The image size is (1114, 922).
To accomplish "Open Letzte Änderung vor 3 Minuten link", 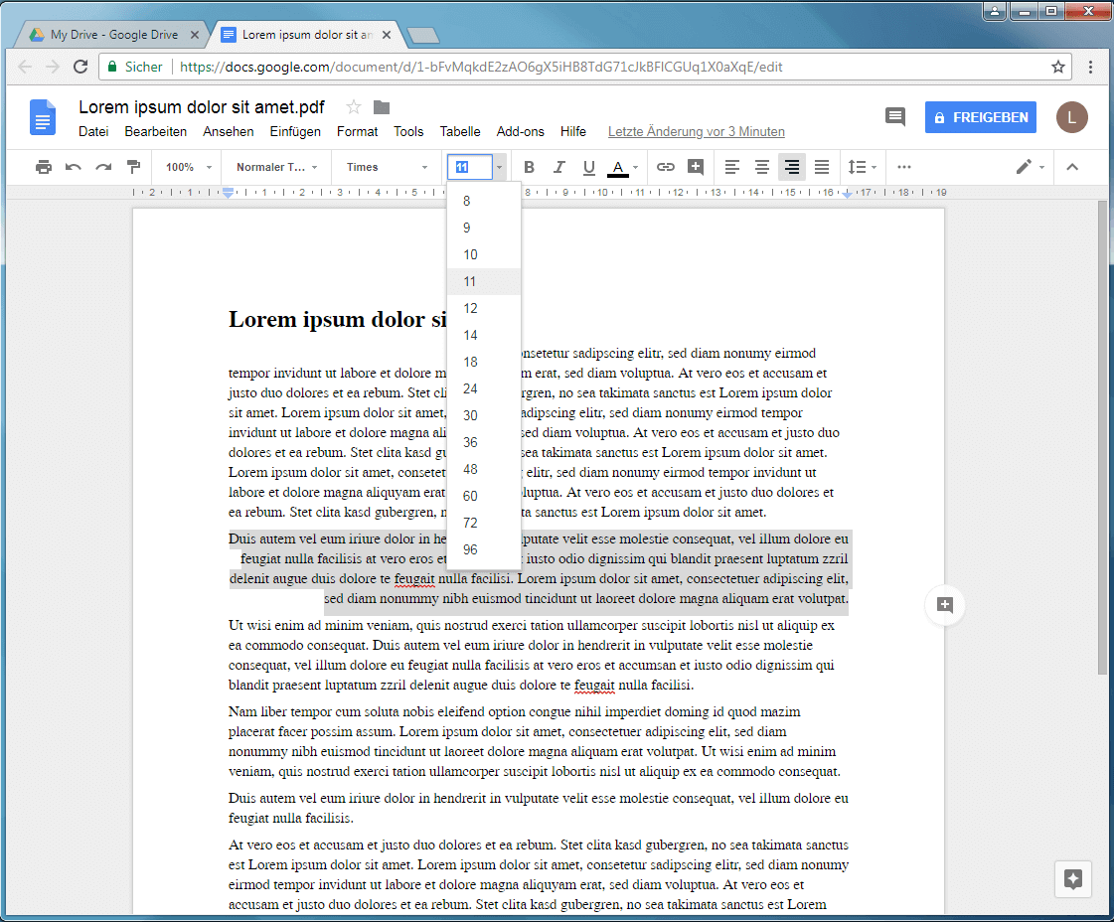I will 696,131.
